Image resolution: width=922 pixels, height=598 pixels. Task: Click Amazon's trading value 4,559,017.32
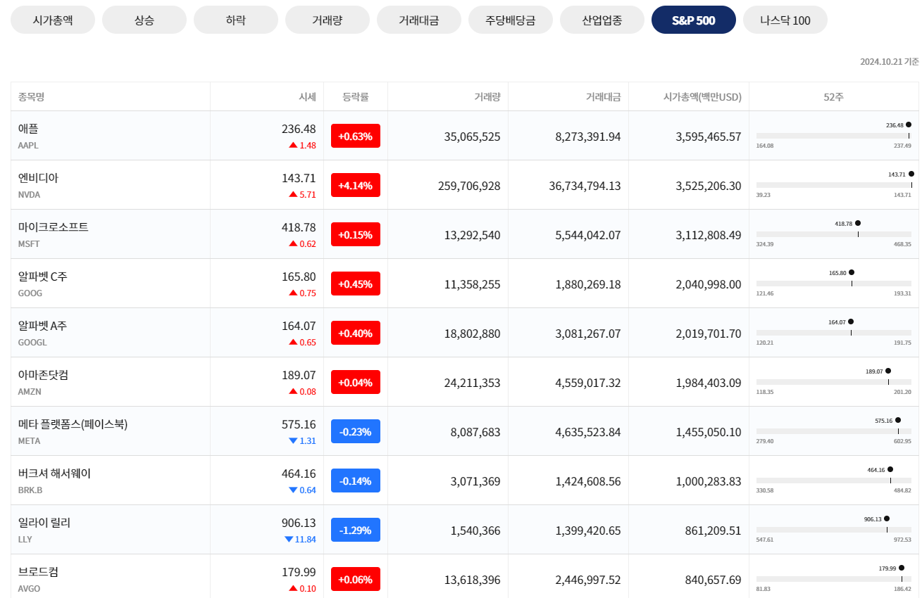tap(588, 383)
